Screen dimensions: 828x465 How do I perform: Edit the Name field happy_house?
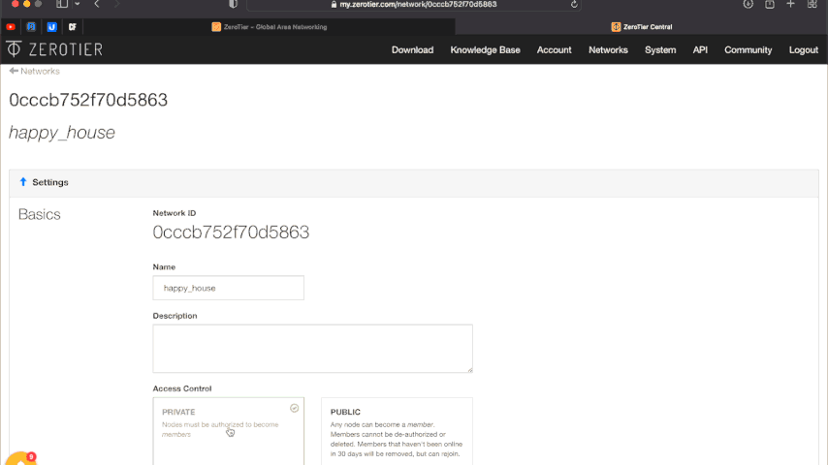click(228, 288)
